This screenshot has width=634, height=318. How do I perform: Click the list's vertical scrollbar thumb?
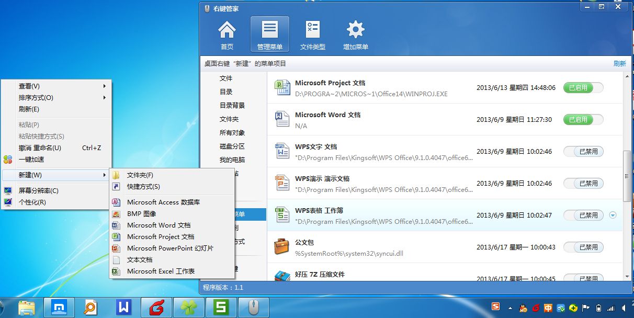(627, 175)
